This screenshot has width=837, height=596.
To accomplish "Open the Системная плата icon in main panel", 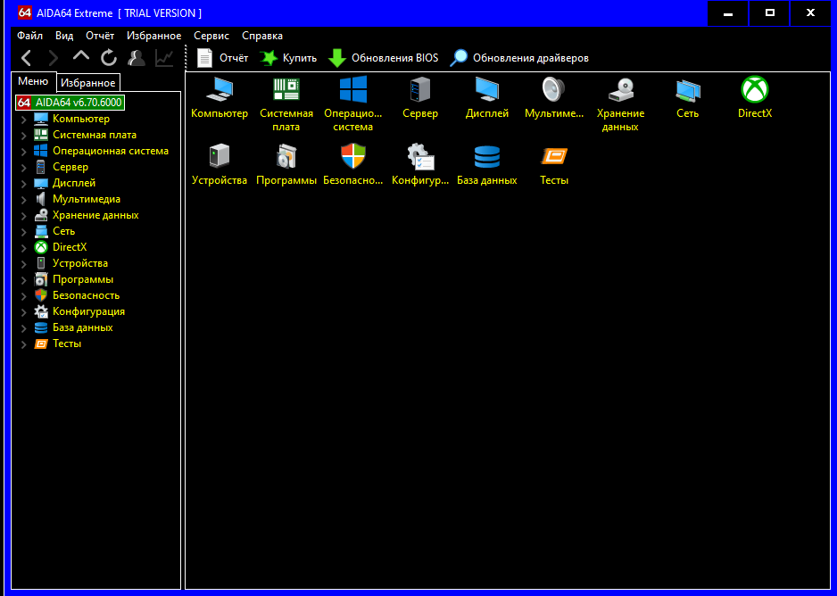I will [286, 90].
